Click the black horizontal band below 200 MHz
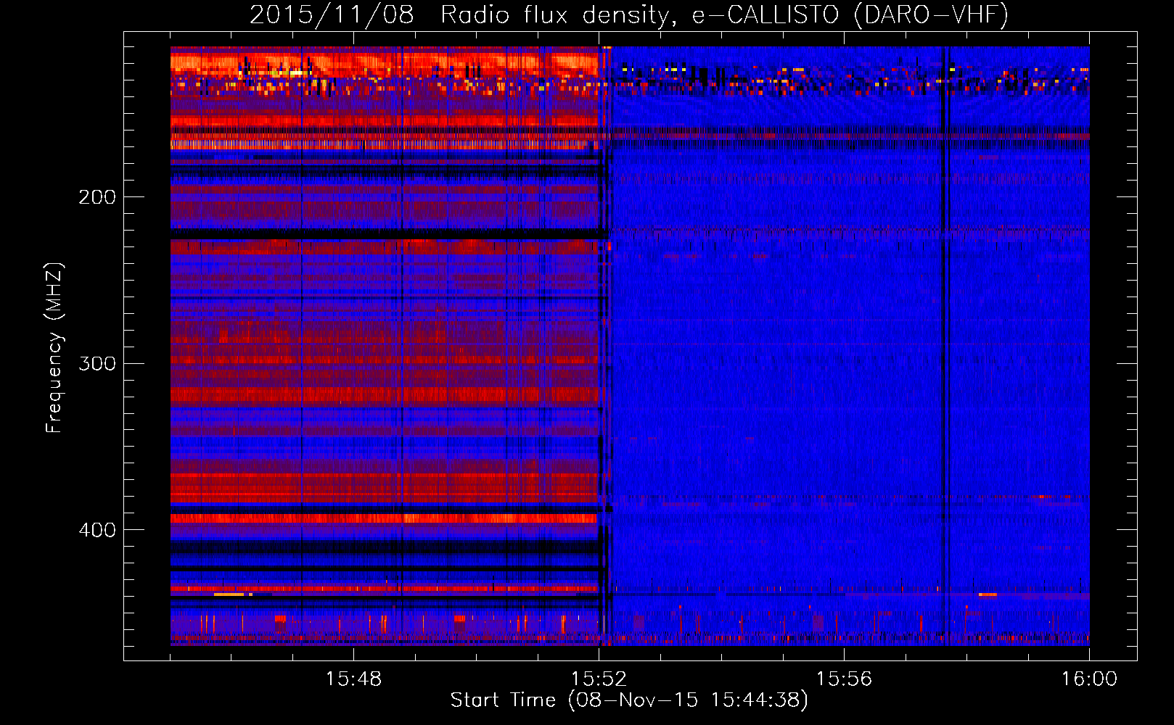This screenshot has height=725, width=1174. [385, 233]
